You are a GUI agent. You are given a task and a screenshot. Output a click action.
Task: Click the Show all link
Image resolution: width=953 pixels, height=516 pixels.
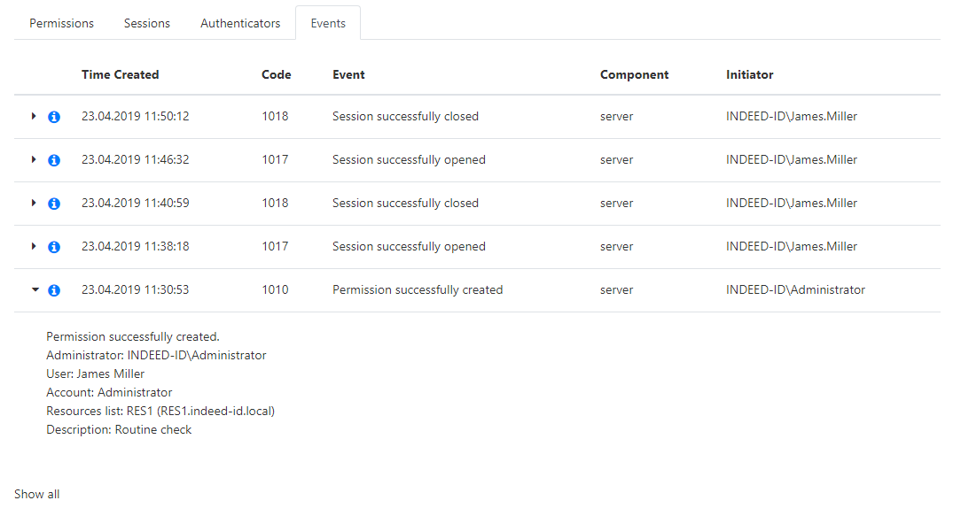click(37, 494)
